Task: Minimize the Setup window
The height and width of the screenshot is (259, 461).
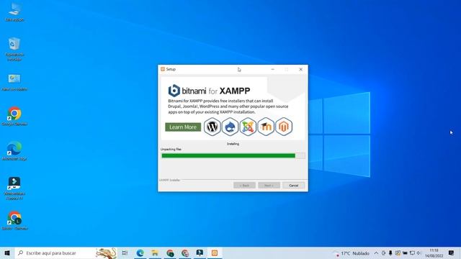Action: pos(272,69)
